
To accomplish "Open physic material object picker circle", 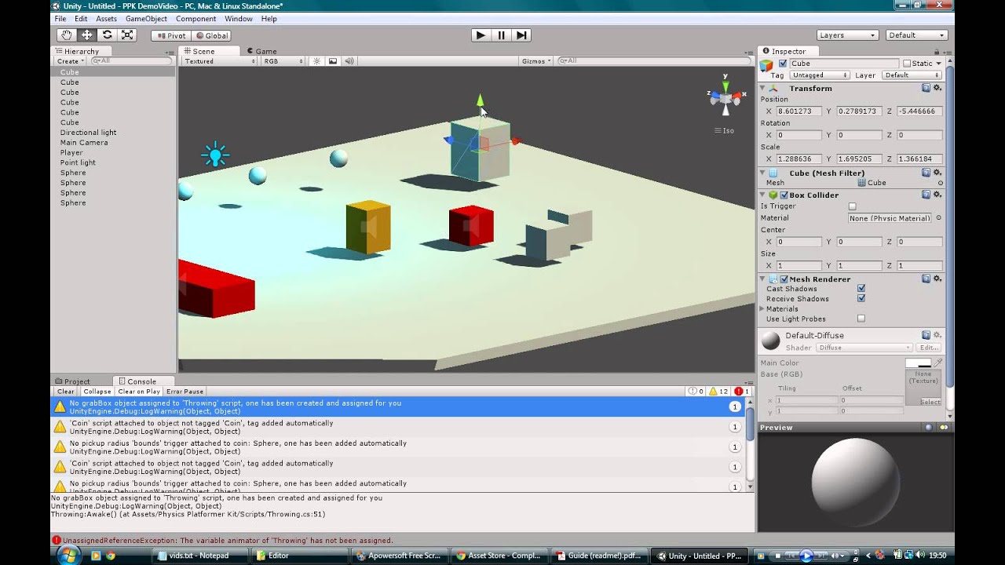I will tap(939, 218).
